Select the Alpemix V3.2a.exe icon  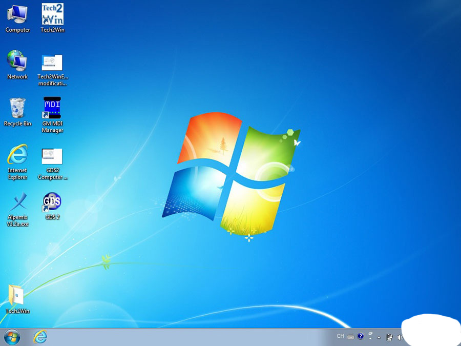[x=17, y=210]
